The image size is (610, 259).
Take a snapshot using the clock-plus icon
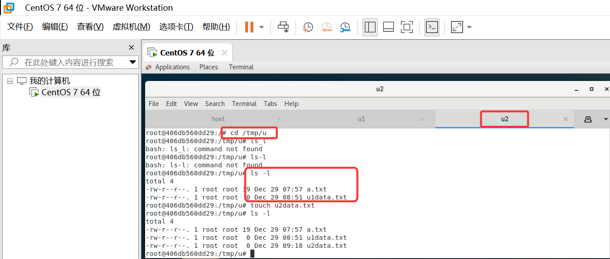coord(308,27)
